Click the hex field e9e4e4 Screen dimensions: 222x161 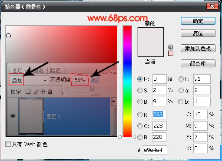pos(155,150)
